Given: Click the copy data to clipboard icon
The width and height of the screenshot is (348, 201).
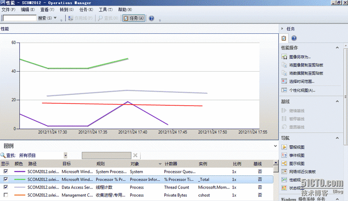Looking at the screenshot, I should (284, 73).
